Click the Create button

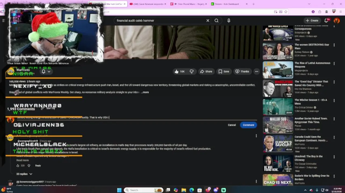(x=312, y=21)
